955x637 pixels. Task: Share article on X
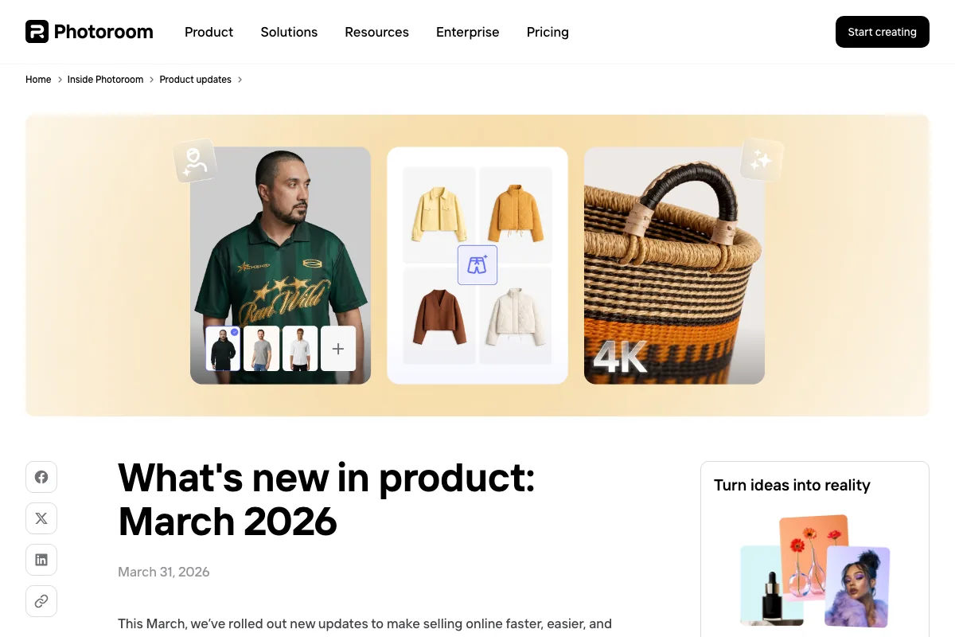tap(41, 518)
